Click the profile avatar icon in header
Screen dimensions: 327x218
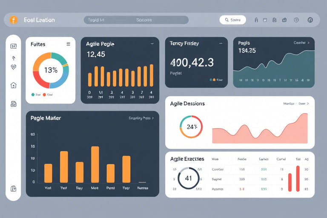click(310, 20)
